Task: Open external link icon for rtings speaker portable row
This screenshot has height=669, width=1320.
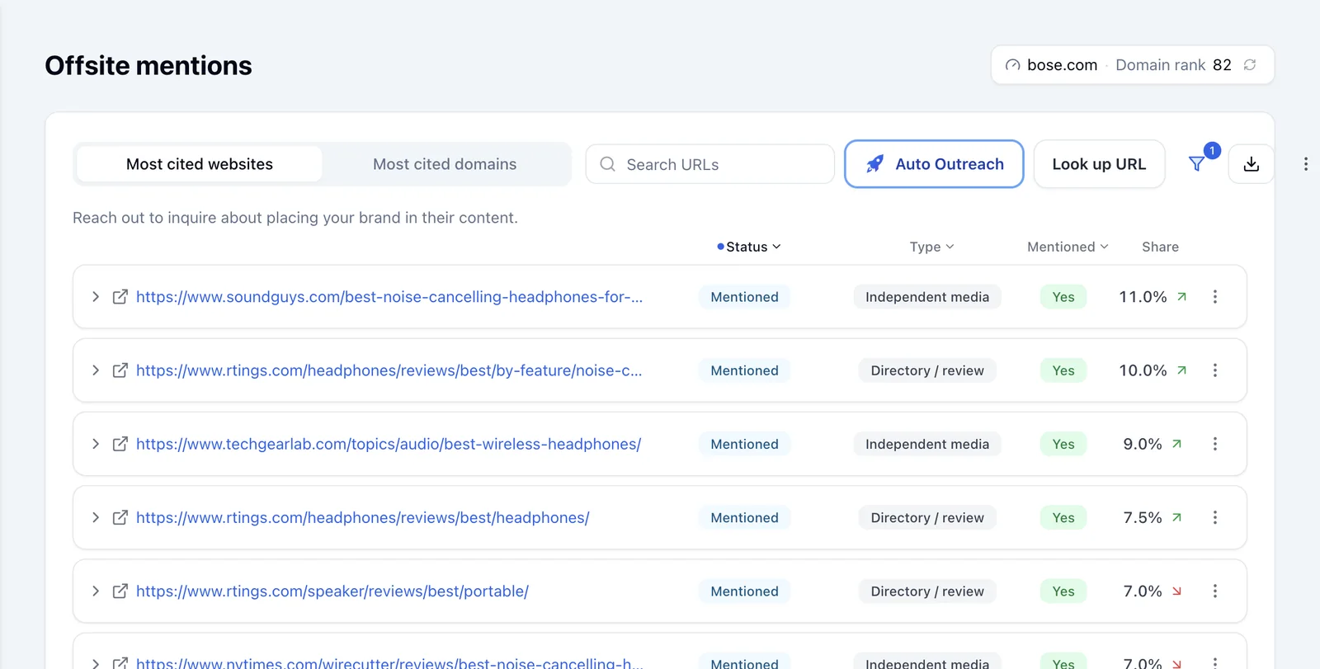Action: pos(120,591)
